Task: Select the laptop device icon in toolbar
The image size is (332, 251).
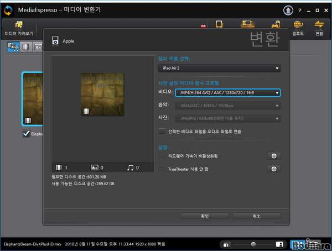Action: [x=247, y=24]
